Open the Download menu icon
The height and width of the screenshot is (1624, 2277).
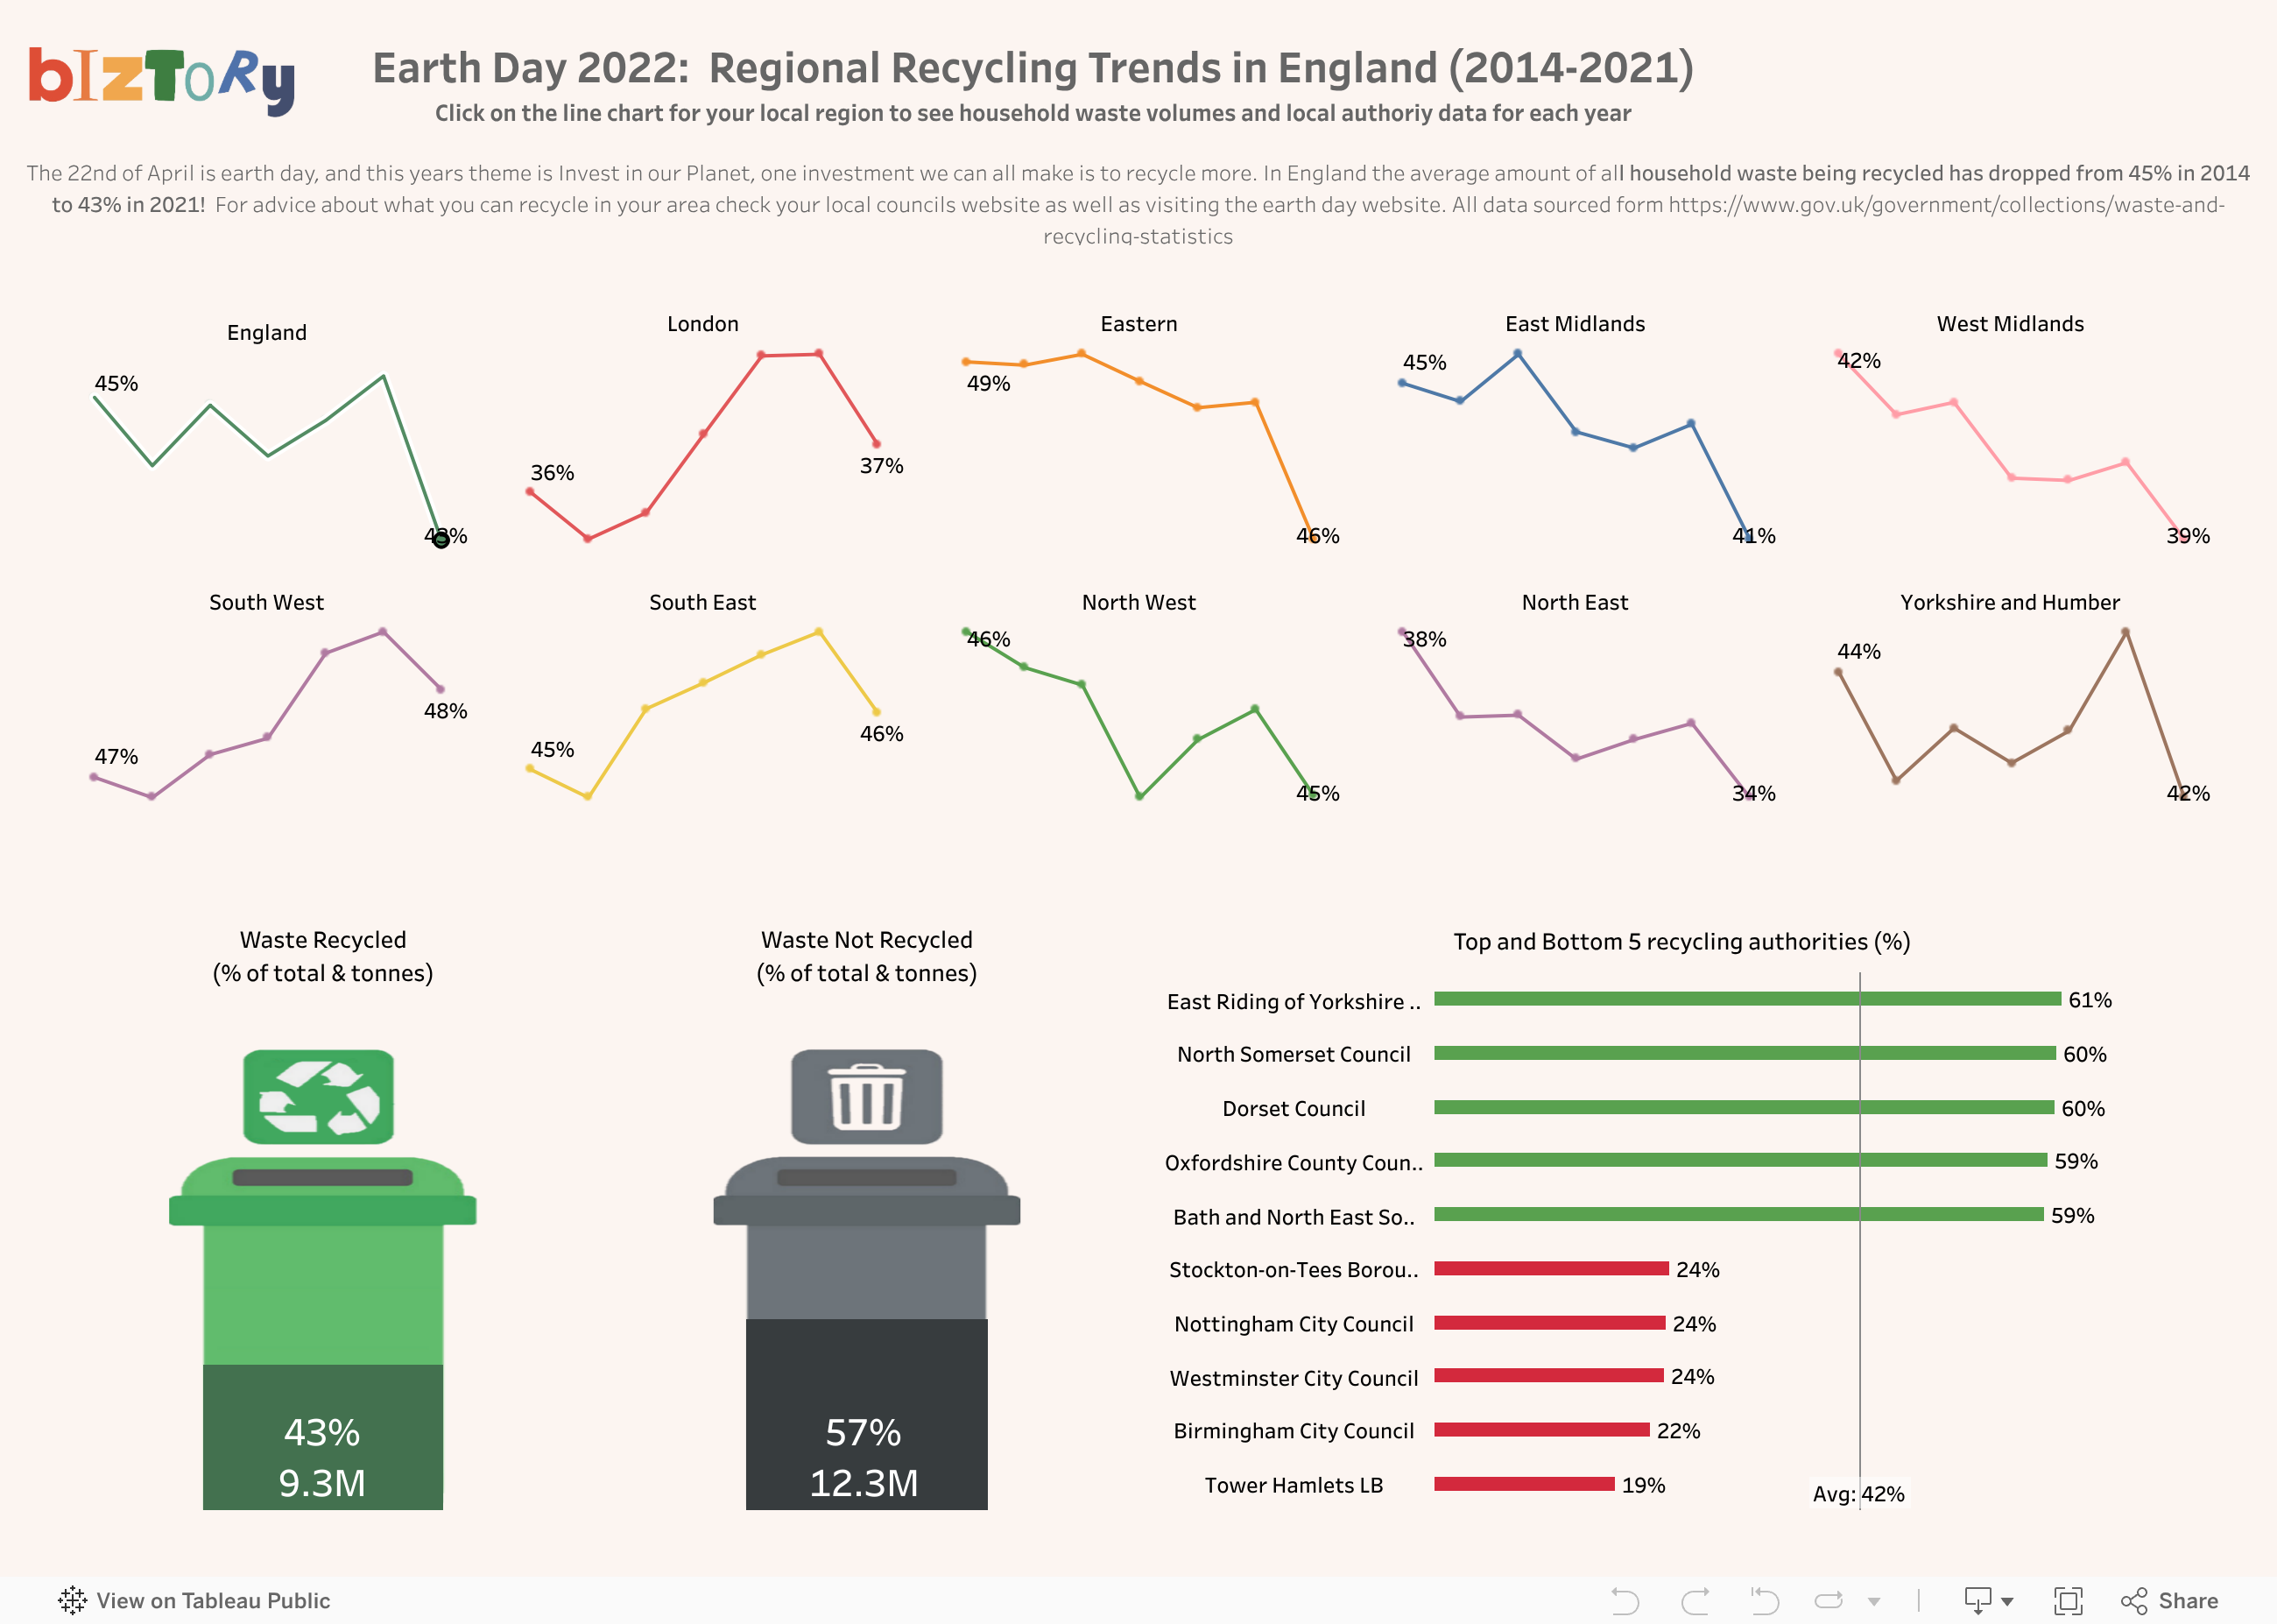click(1977, 1601)
